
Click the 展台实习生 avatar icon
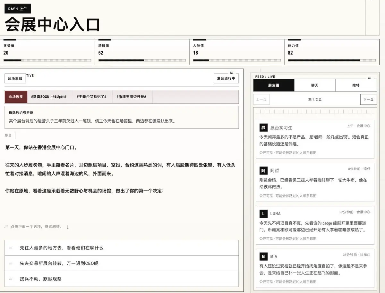tap(263, 127)
